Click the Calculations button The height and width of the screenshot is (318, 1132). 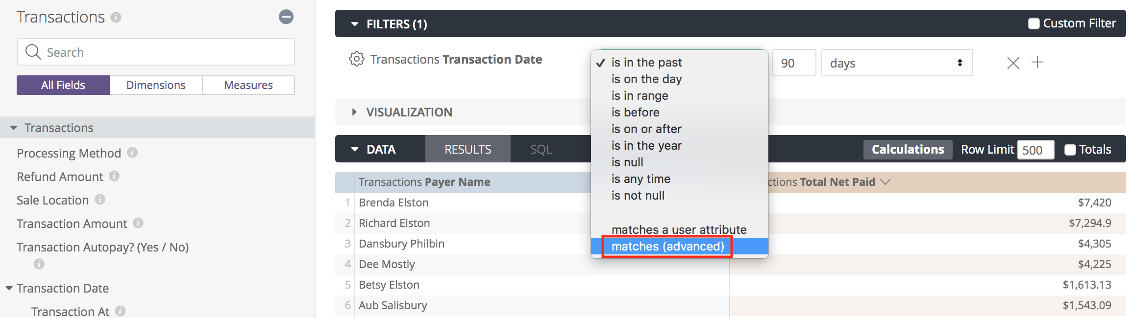[x=908, y=150]
